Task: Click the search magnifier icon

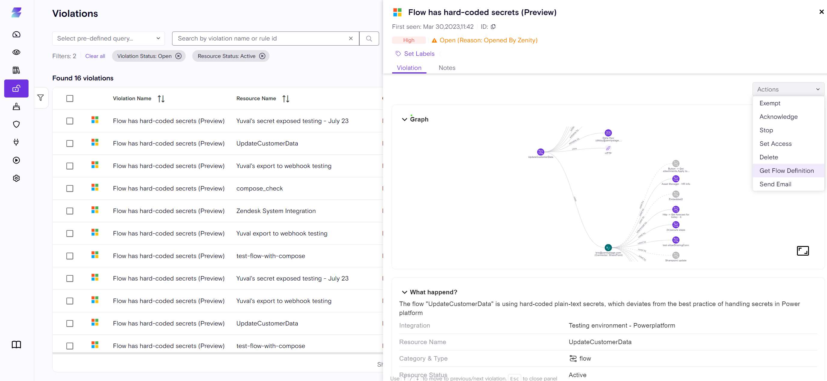Action: 369,38
